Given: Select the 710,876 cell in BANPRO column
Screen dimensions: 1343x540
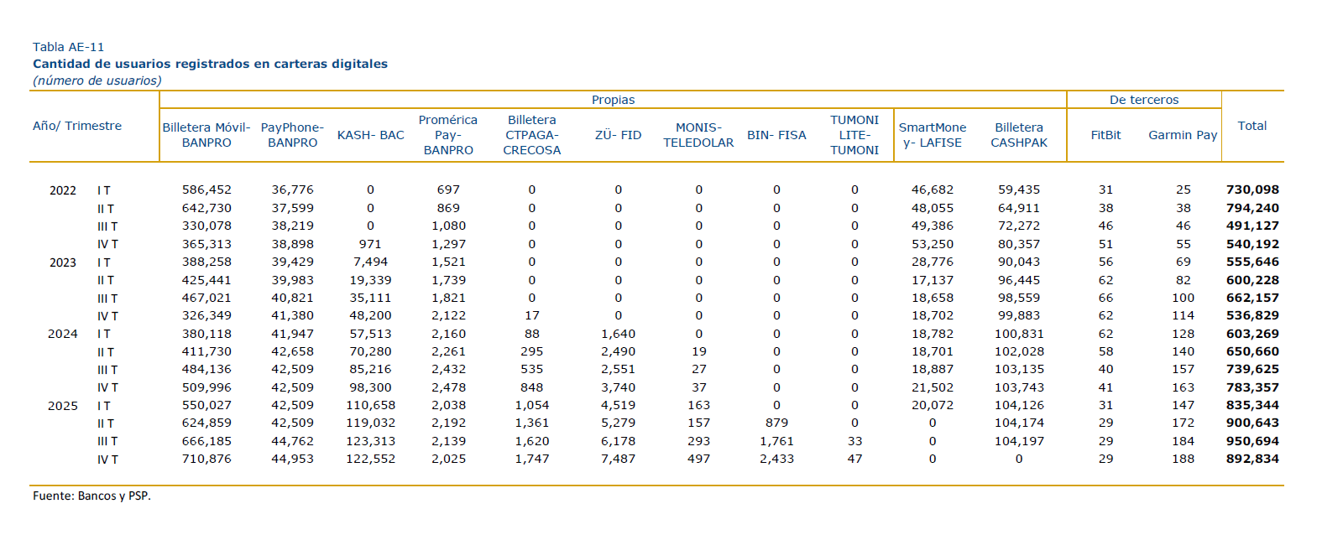Looking at the screenshot, I should pyautogui.click(x=206, y=460).
